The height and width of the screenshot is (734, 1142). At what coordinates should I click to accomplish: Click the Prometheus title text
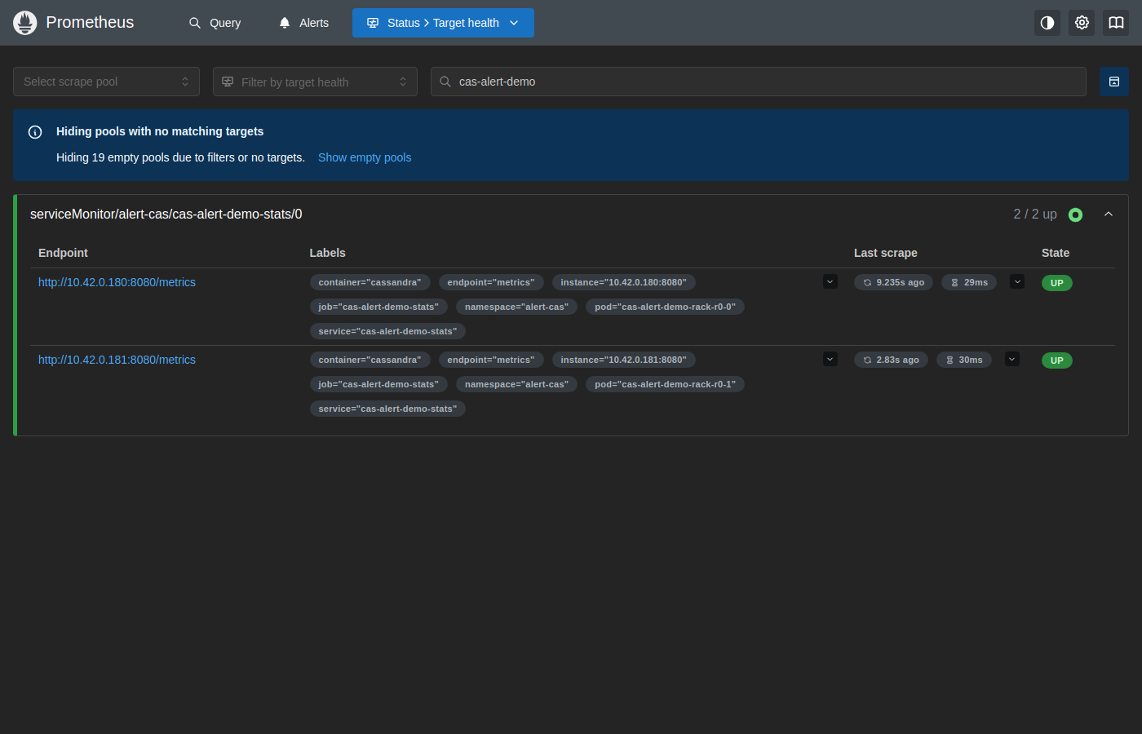pos(90,22)
